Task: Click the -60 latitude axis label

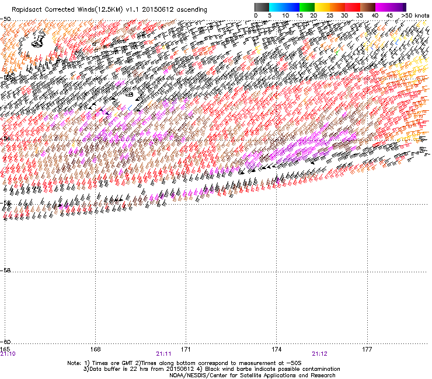Action: [x=5, y=342]
